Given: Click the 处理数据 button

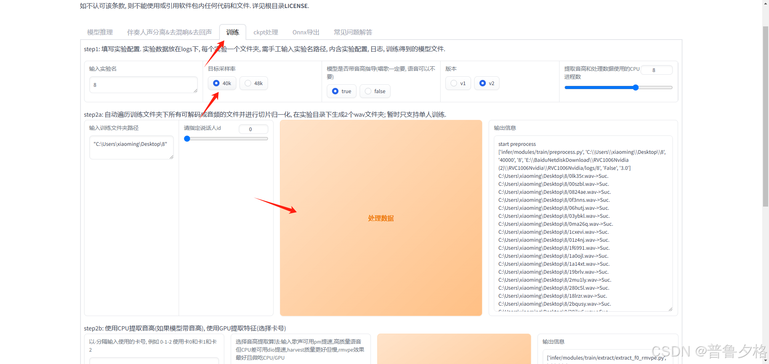Looking at the screenshot, I should pos(381,218).
